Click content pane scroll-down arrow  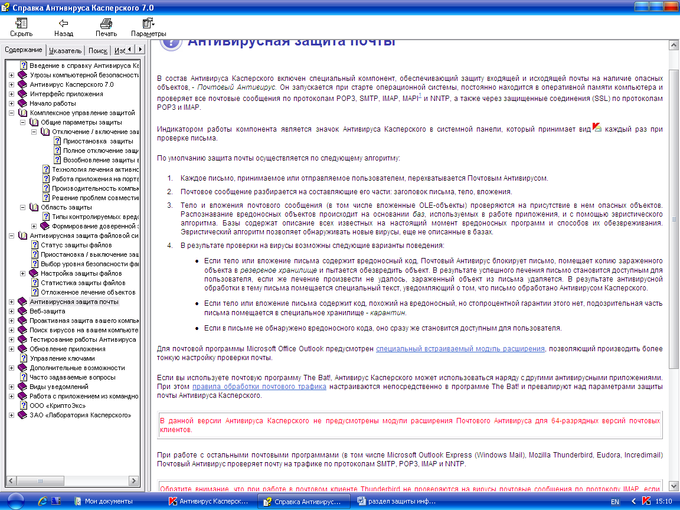tap(674, 486)
